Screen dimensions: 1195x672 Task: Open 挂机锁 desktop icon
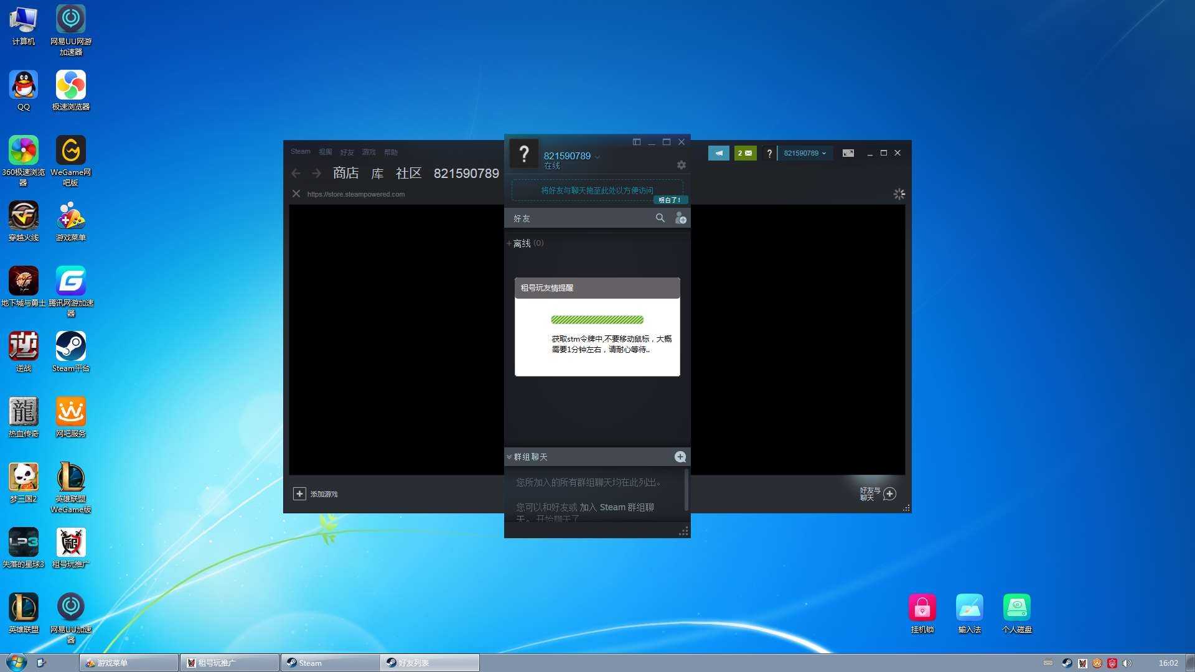922,614
